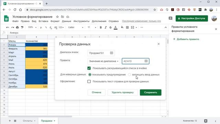Image resolution: width=220 pixels, height=124 pixels.
Task: Click the print icon
Action: (x=17, y=28)
